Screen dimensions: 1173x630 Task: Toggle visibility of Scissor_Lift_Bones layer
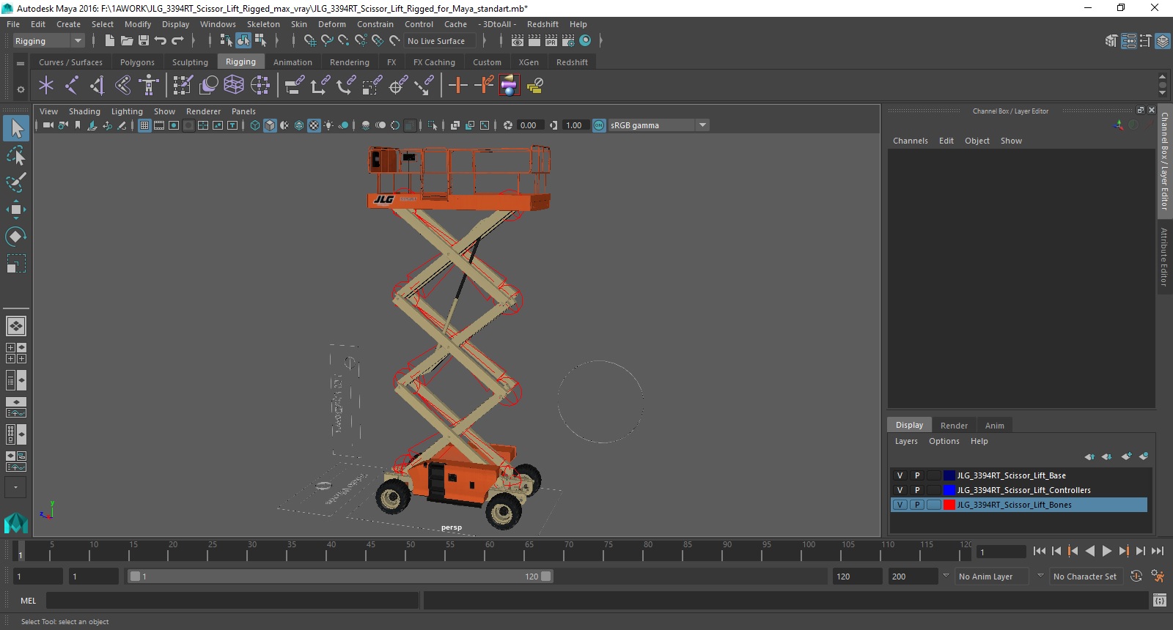coord(900,505)
